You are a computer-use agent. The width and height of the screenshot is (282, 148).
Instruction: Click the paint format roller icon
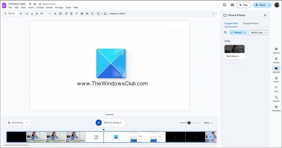[x=71, y=14]
